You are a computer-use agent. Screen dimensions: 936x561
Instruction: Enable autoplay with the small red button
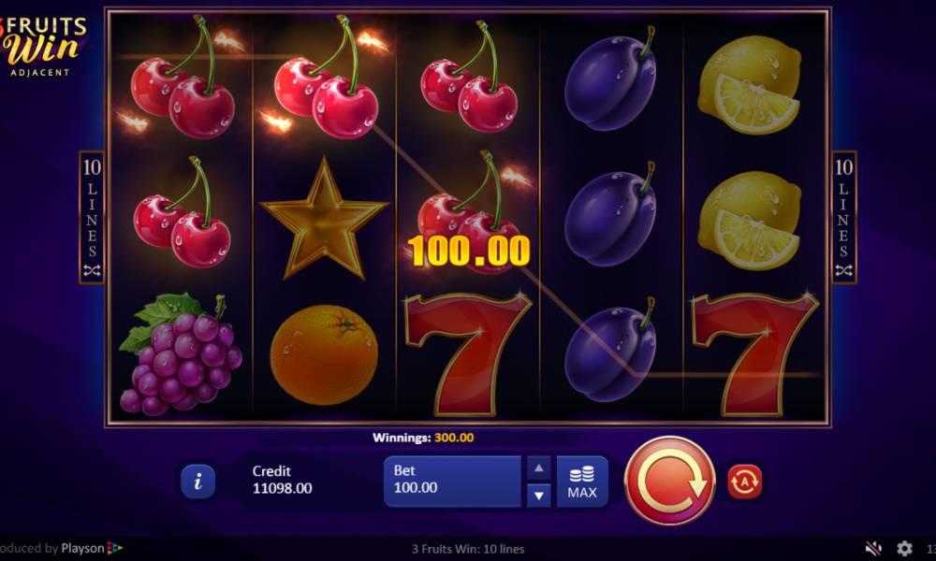tap(744, 482)
